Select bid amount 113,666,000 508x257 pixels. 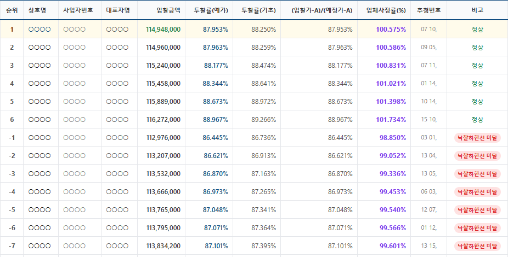coord(163,192)
